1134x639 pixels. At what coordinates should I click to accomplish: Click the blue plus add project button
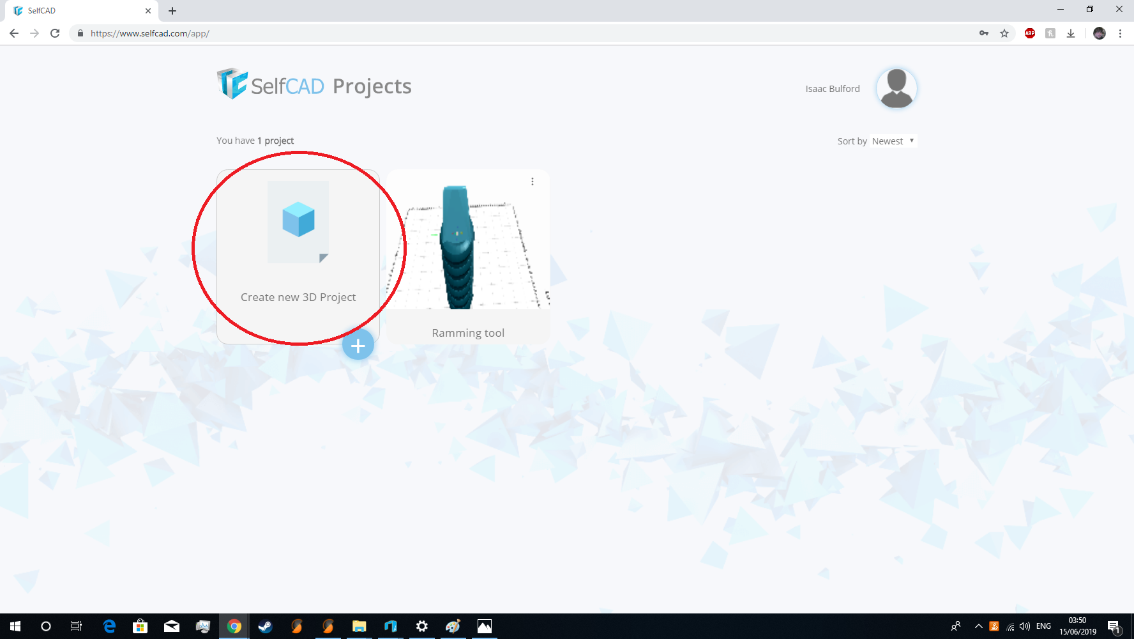(x=358, y=345)
